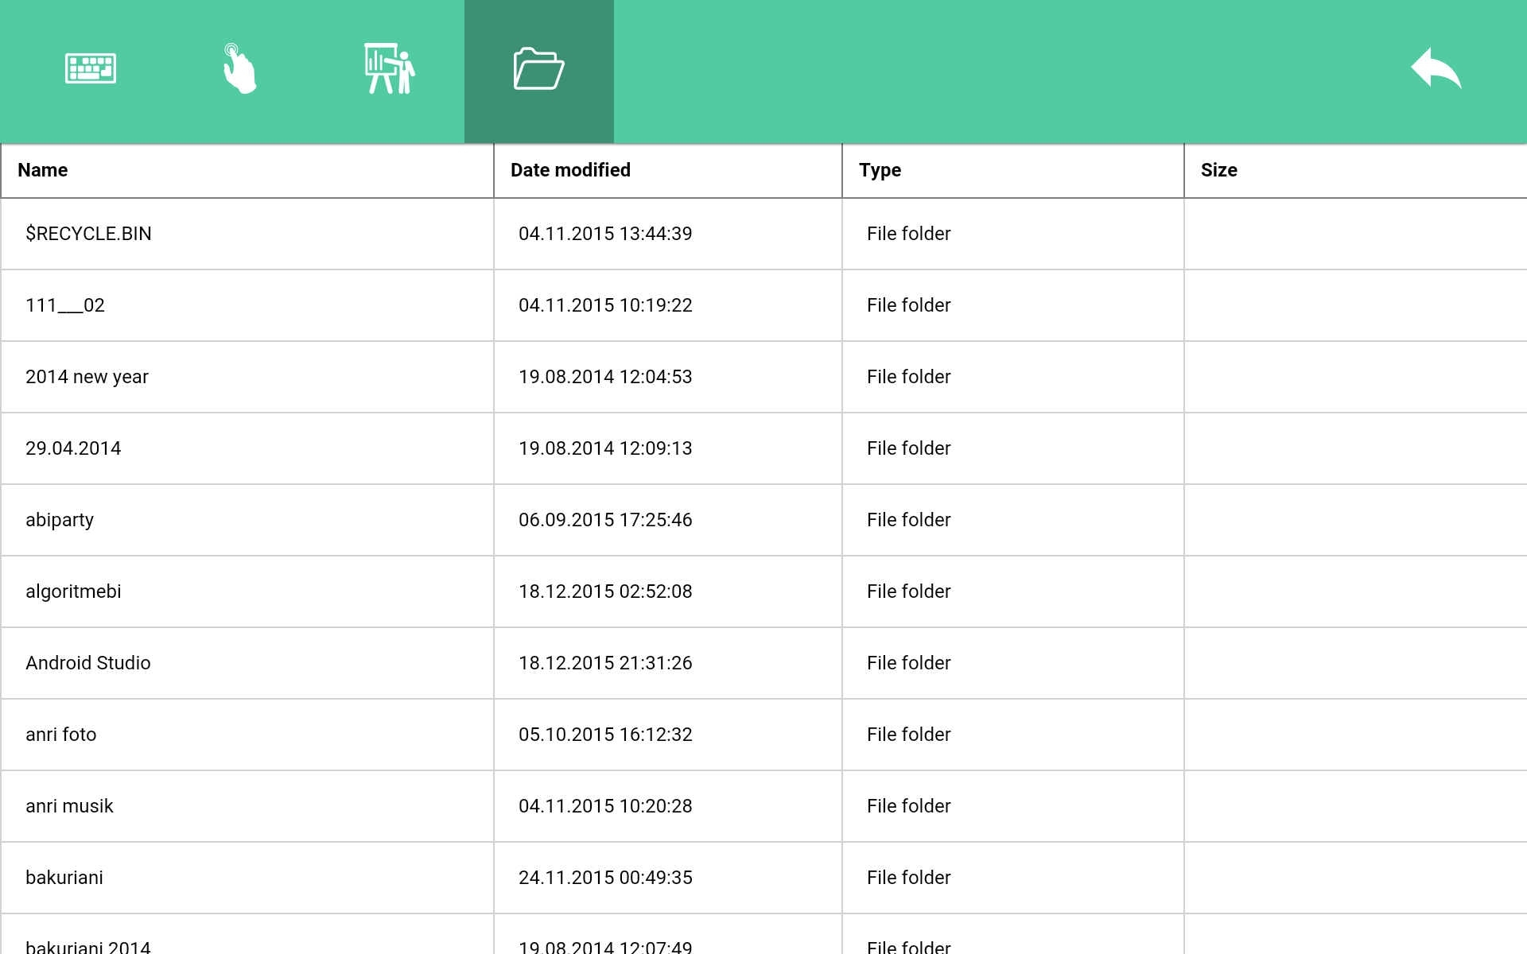Sort by the Type column header

[x=880, y=170]
